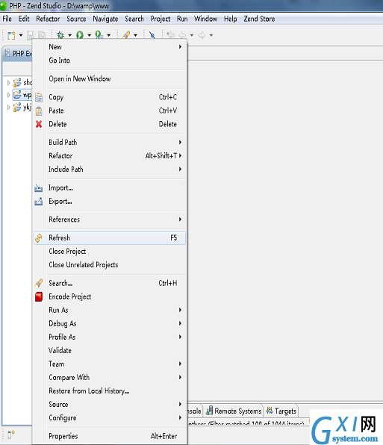Choose Go Into in context menu
The width and height of the screenshot is (383, 445).
[x=110, y=60]
